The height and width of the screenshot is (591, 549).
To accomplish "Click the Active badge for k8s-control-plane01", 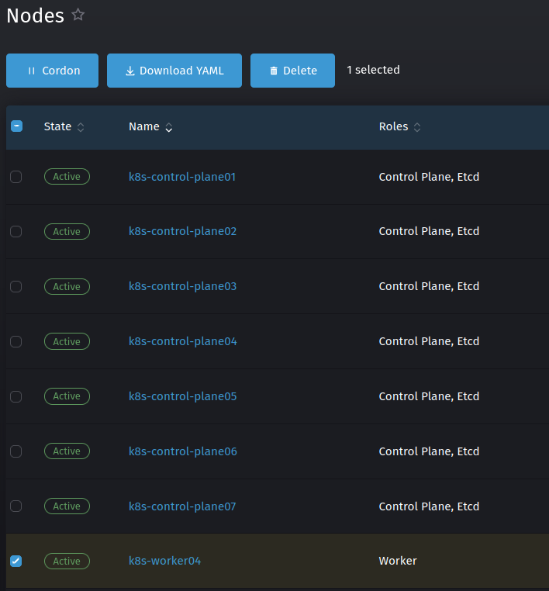I will (67, 176).
